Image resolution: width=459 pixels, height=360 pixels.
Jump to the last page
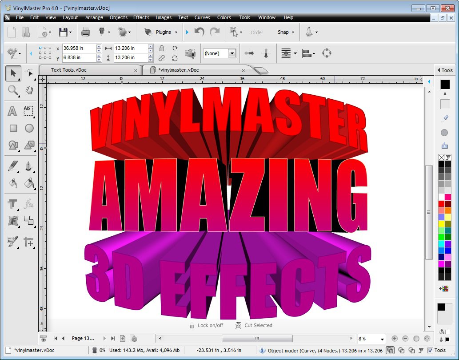[113, 339]
